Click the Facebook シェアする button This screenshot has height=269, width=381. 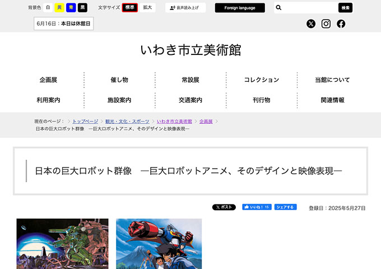[286, 207]
